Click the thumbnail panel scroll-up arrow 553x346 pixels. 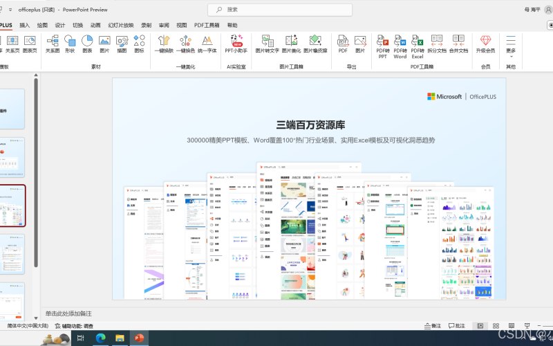click(x=36, y=75)
